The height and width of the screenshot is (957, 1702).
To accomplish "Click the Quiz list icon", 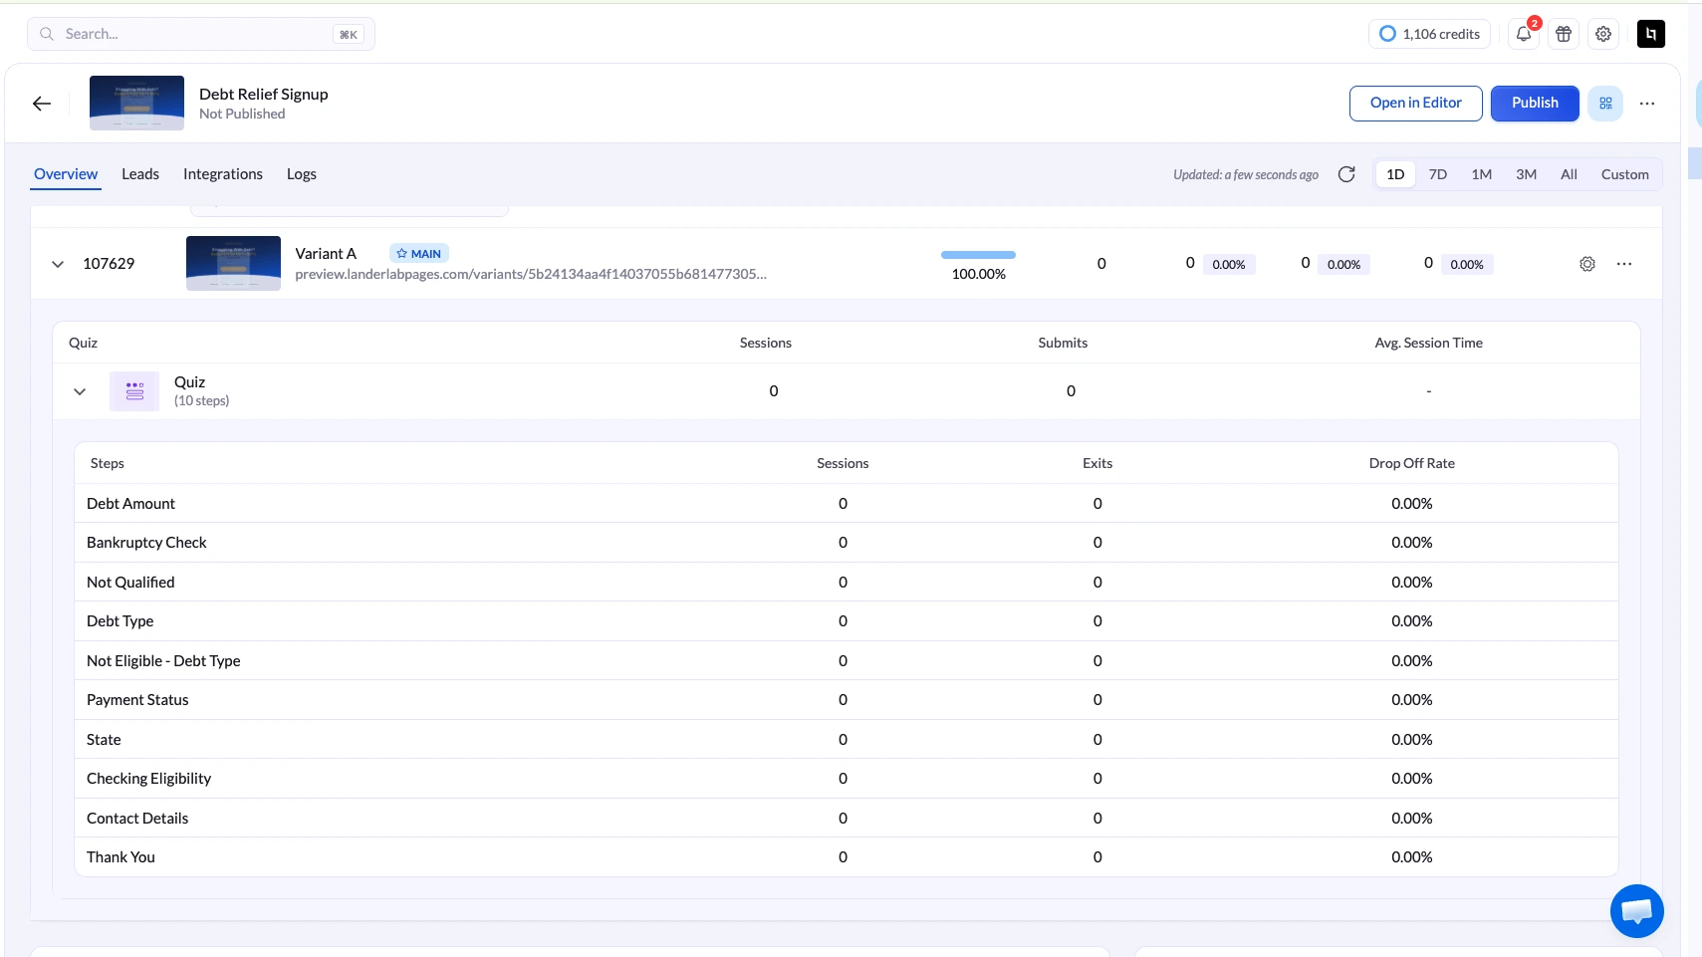I will (x=134, y=391).
